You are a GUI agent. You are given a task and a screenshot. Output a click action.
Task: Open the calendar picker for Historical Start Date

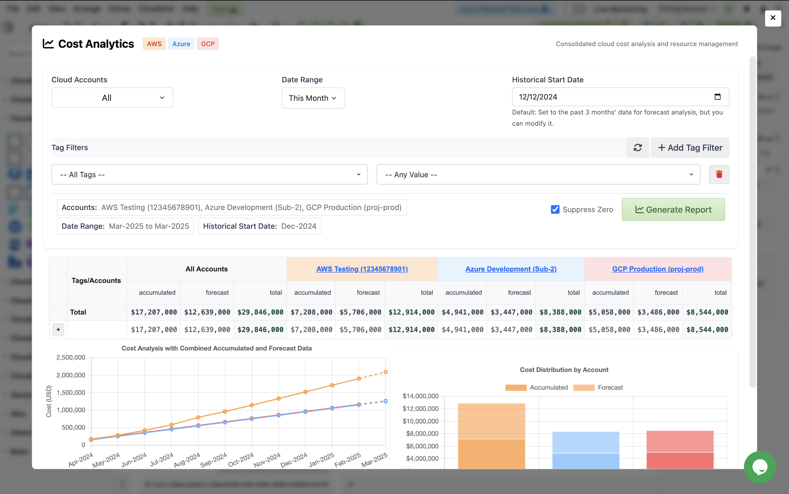[x=717, y=97]
